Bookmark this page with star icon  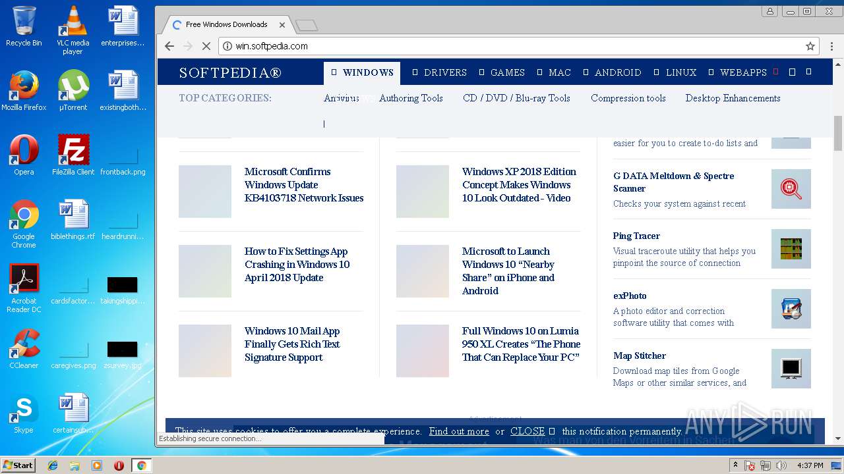click(x=810, y=46)
